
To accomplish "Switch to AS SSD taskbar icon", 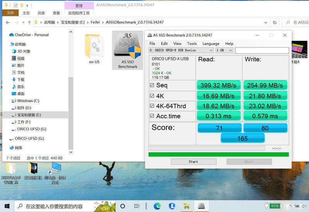I will (201, 206).
